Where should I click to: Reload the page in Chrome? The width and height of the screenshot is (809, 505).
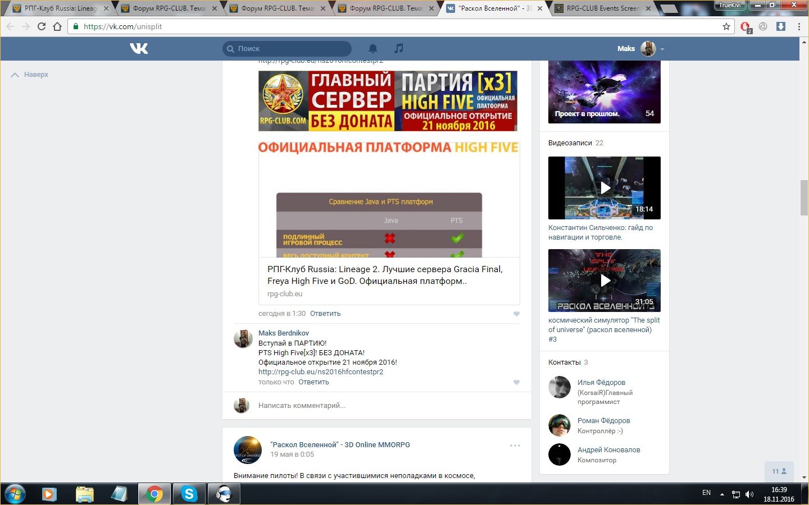point(42,26)
